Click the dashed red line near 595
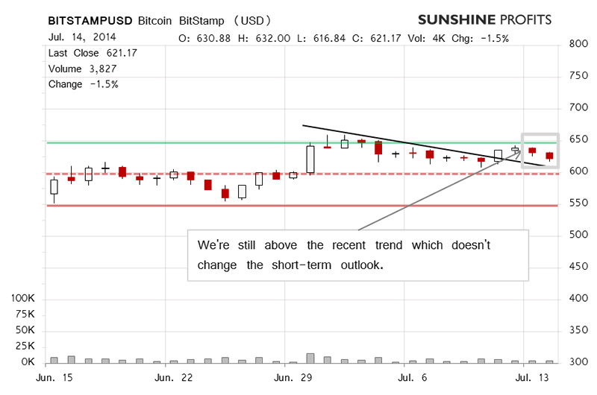Viewport: 597px width, 395px height. pos(302,174)
